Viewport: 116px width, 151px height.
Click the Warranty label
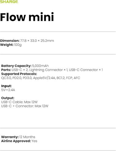(10, 137)
